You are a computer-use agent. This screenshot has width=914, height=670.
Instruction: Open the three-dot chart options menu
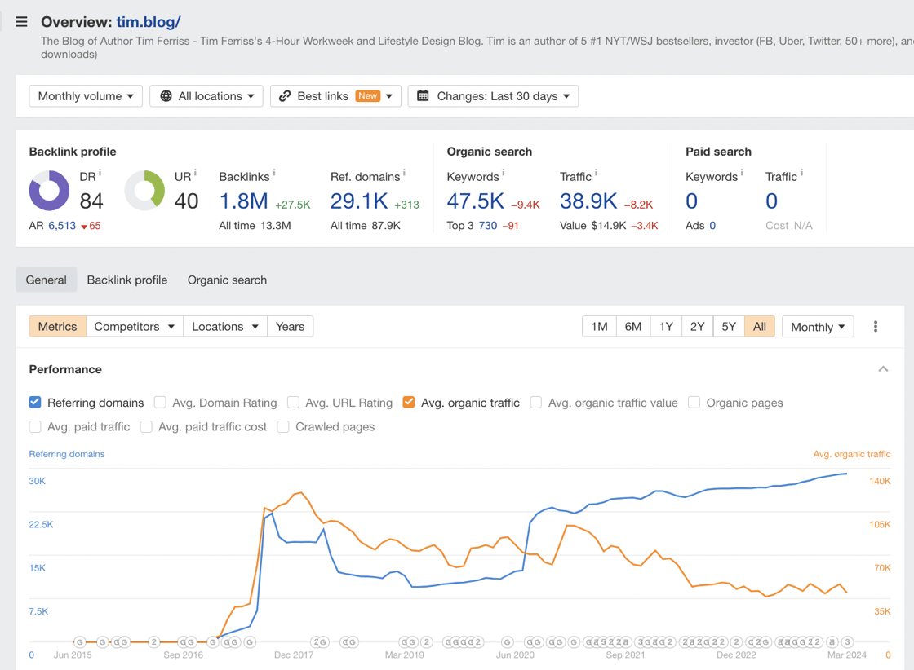[876, 327]
